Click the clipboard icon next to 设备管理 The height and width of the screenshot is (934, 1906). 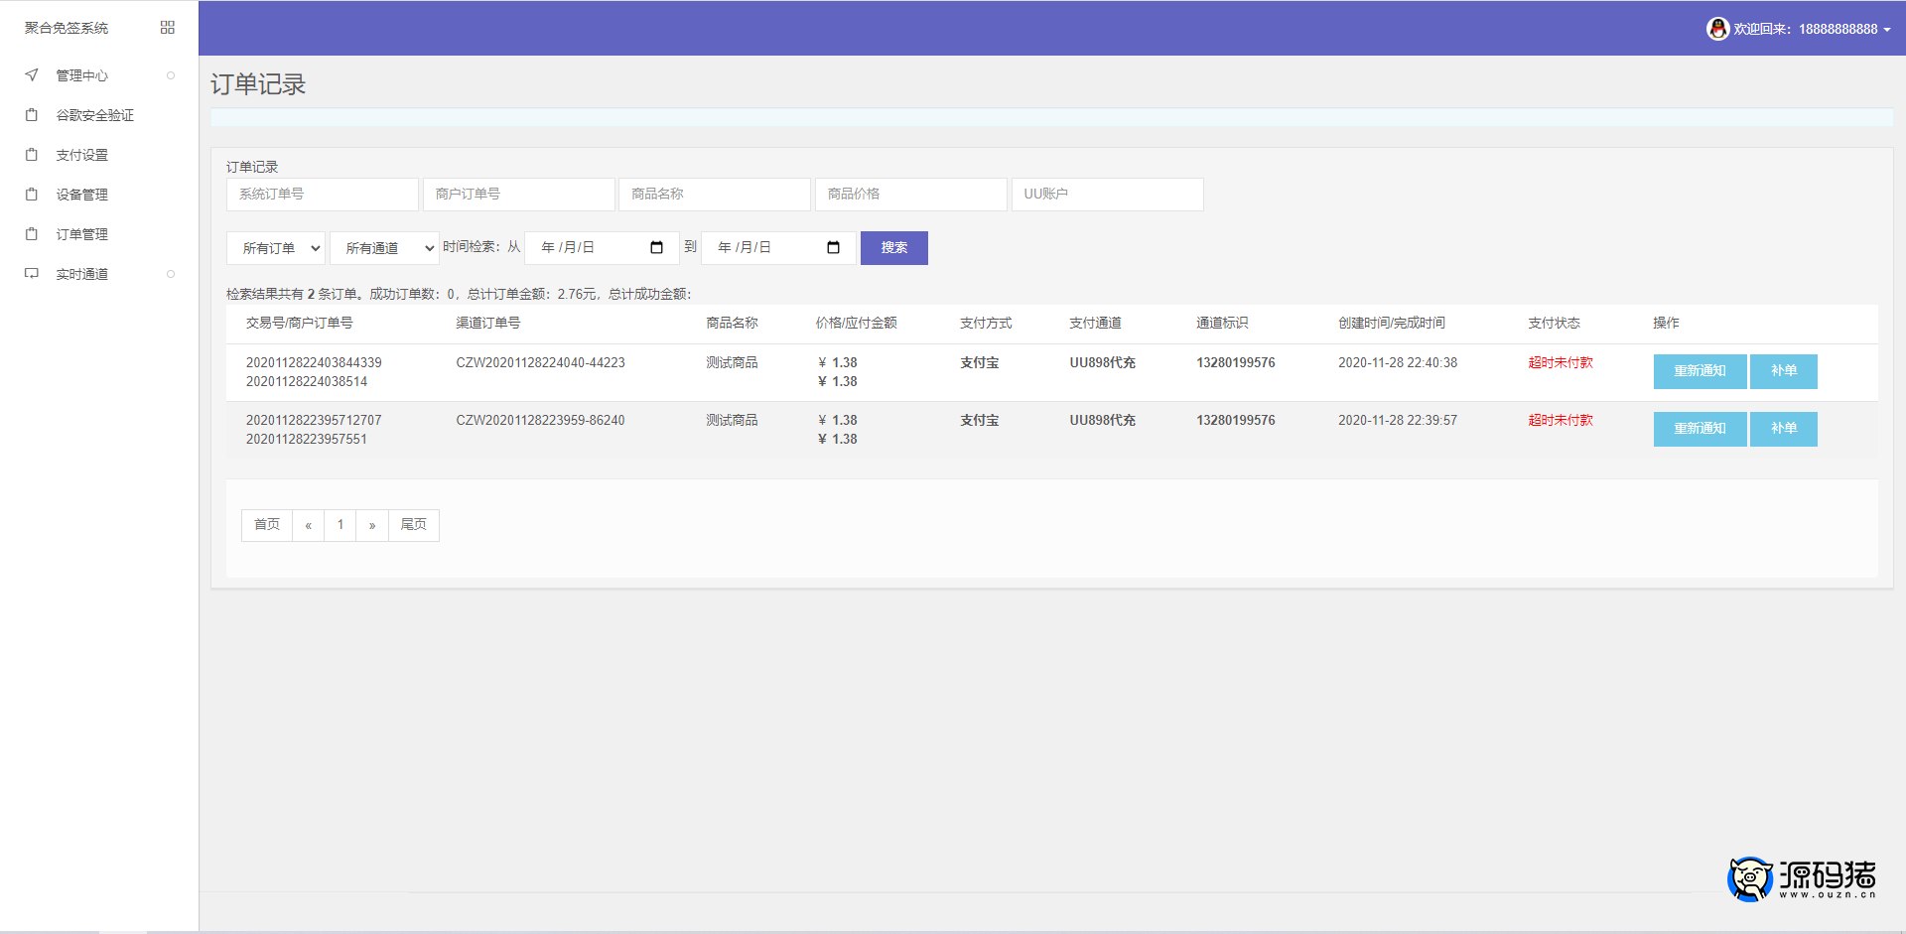[32, 195]
